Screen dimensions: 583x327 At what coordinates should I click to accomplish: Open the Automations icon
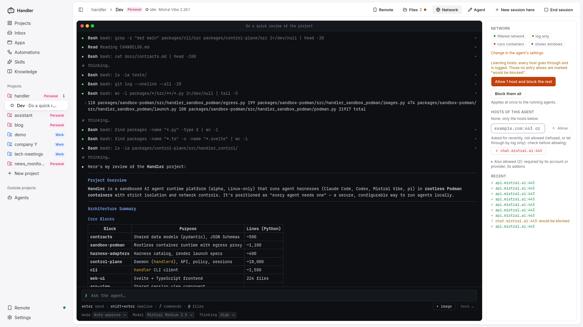[x=10, y=52]
